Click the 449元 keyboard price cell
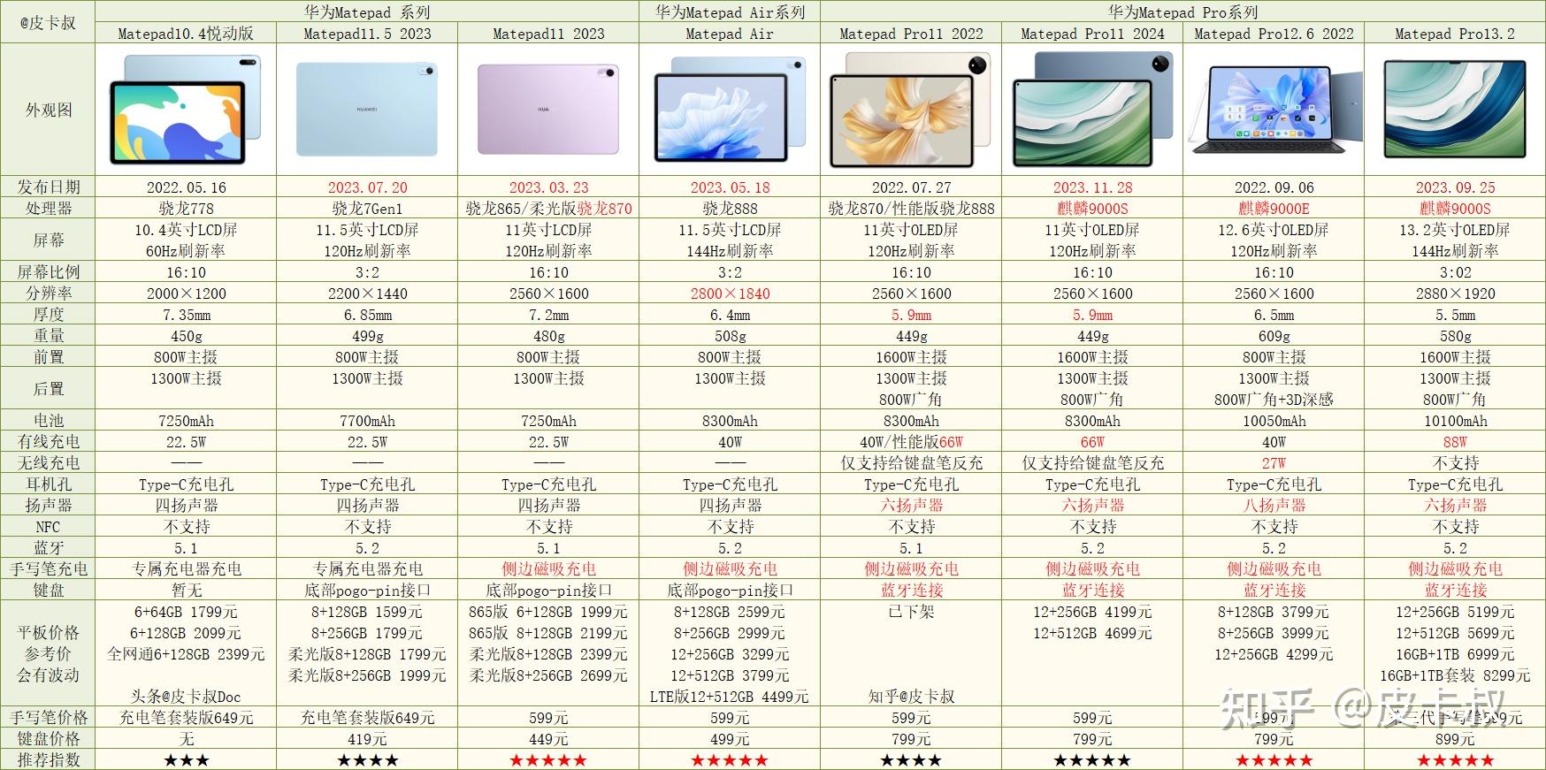Screen dimensions: 1546x770 (x=548, y=739)
